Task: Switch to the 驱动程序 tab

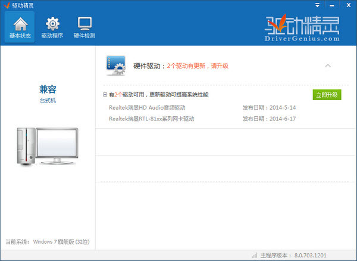Action: [x=52, y=27]
